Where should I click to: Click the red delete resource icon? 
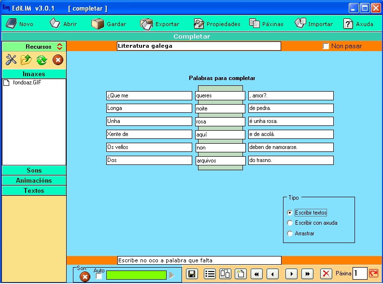[58, 60]
